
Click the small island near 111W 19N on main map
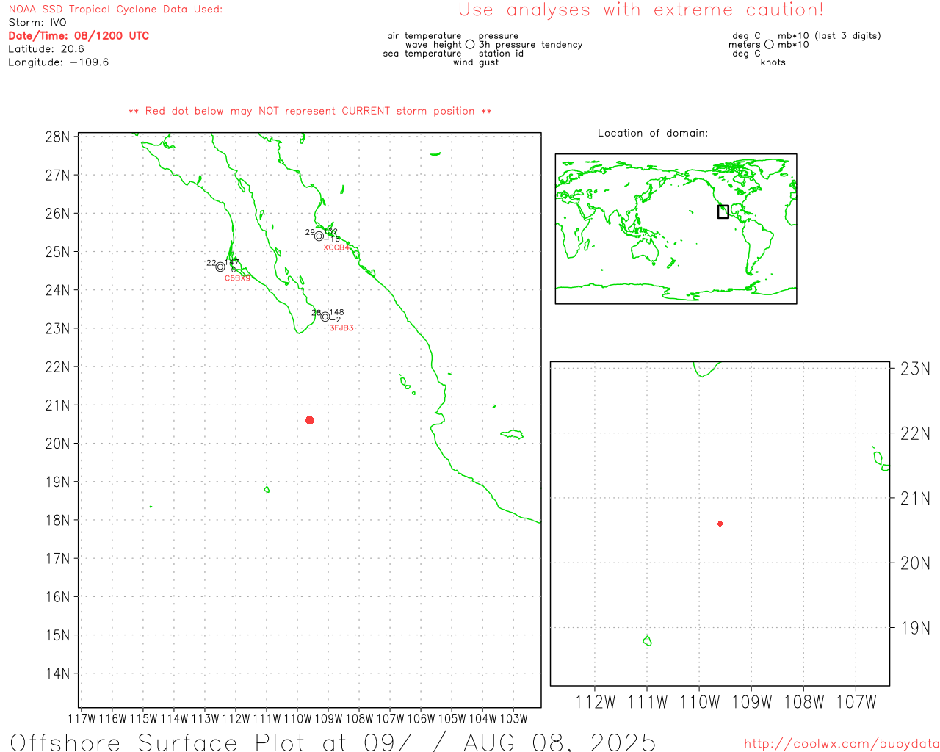[x=267, y=489]
